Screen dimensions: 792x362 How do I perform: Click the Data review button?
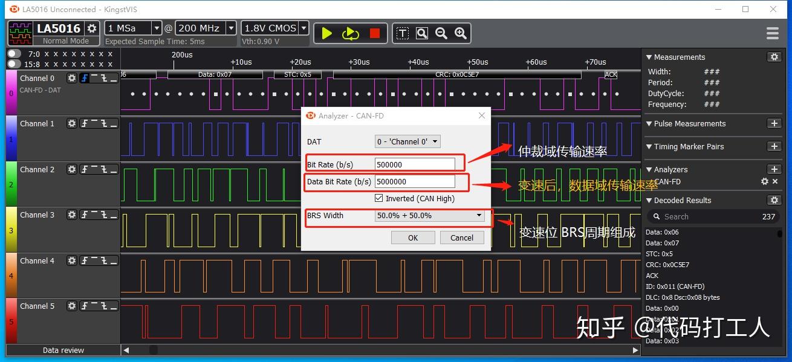coord(63,350)
